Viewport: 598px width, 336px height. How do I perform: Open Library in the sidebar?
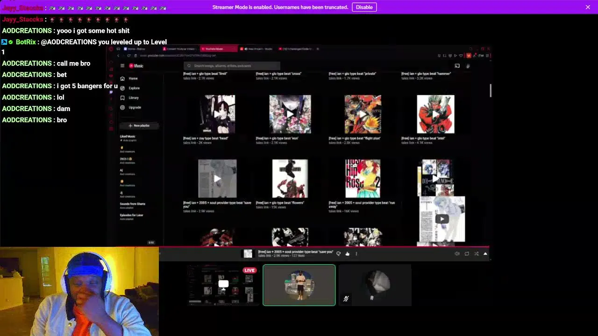[129, 98]
